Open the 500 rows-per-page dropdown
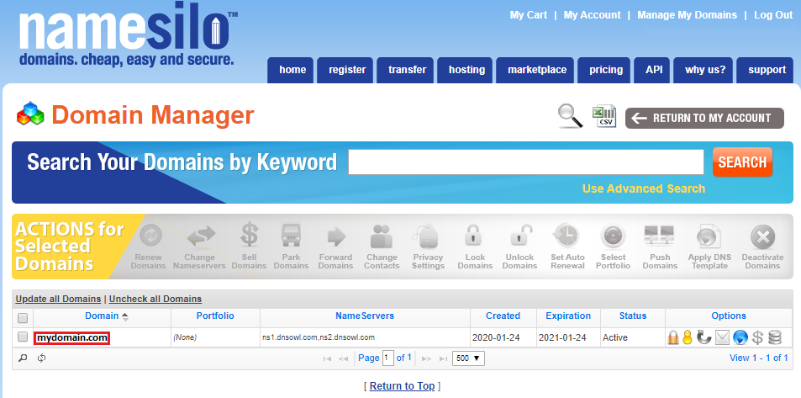This screenshot has height=398, width=801. pos(468,358)
